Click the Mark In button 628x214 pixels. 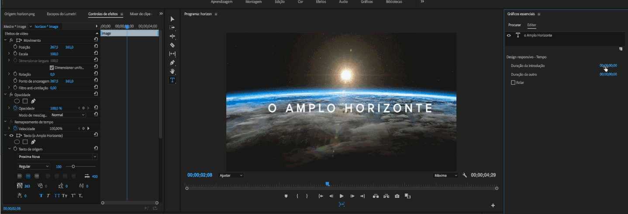click(x=297, y=196)
